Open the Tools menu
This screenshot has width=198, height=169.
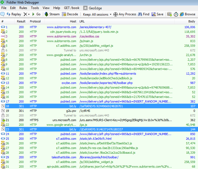[35, 8]
